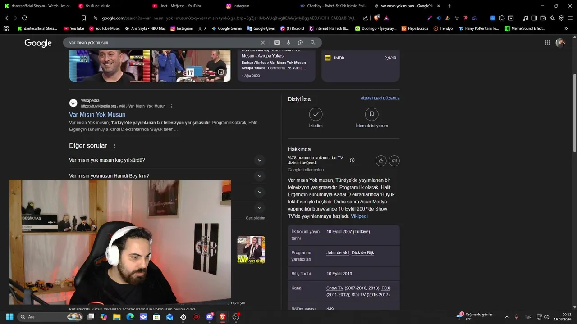Open John de Mol creator link
This screenshot has height=324, width=577.
click(x=338, y=253)
